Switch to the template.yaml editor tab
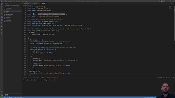 pos(27,3)
